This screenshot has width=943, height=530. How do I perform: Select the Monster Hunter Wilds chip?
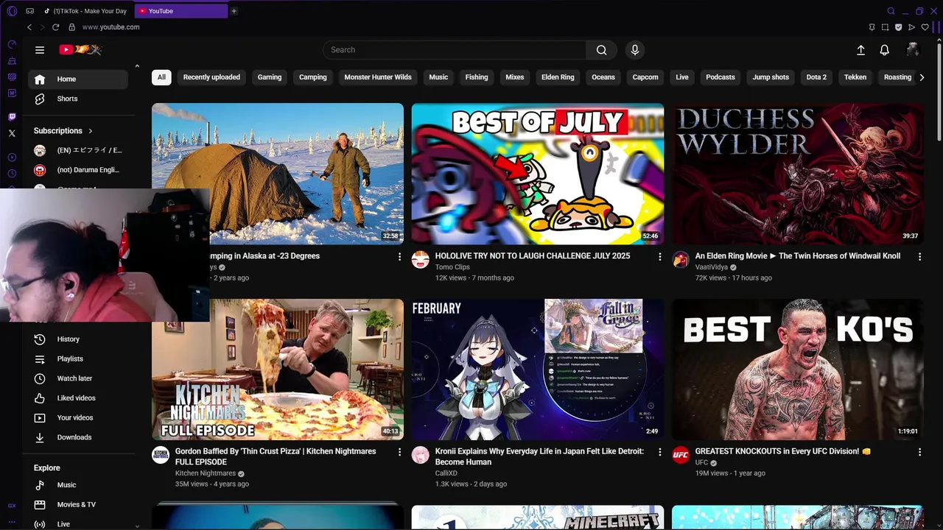(x=378, y=77)
